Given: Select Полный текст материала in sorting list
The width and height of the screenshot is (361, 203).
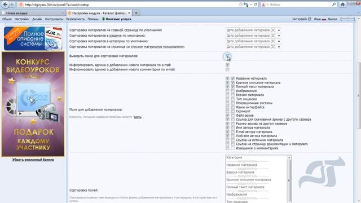Looking at the screenshot, I should click(245, 187).
